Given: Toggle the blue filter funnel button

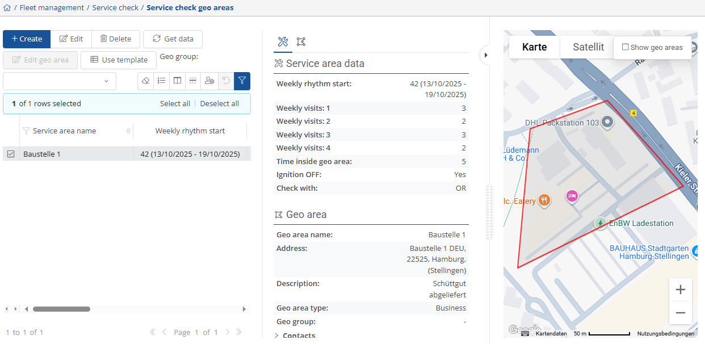Looking at the screenshot, I should point(242,81).
